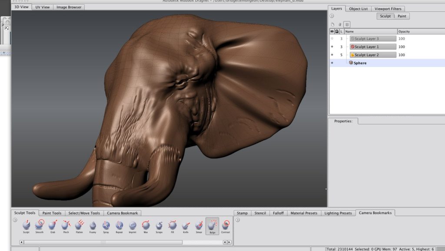
Task: Delete layer using the trash icon
Action: (x=339, y=24)
